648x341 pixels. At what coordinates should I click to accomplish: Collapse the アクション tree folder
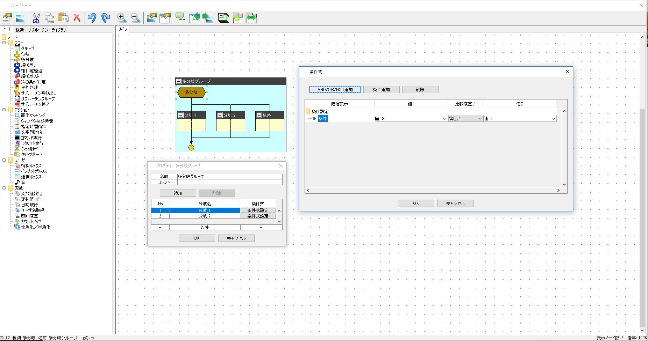point(4,110)
